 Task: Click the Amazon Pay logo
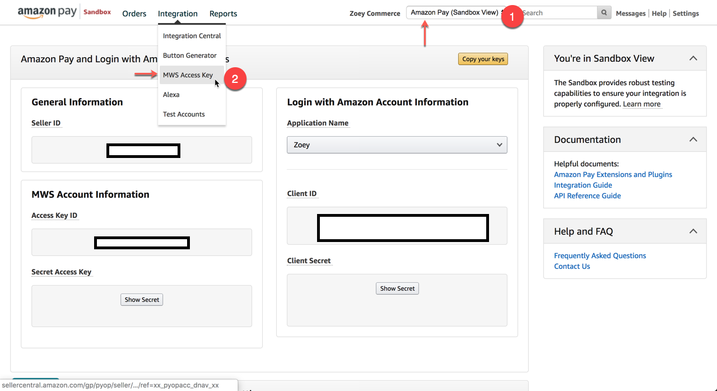coord(48,12)
